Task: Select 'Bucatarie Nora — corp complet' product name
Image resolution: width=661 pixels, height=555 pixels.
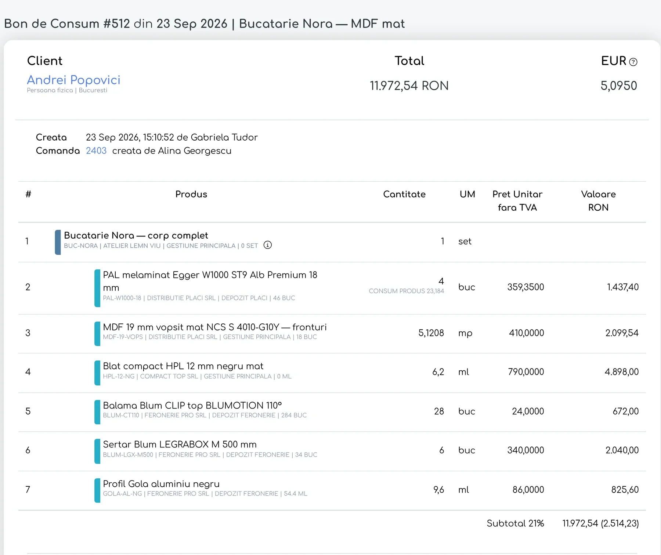Action: pos(136,235)
